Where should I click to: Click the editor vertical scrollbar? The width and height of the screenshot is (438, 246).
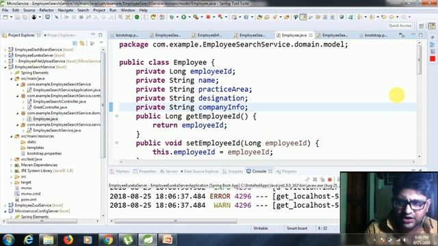click(419, 59)
